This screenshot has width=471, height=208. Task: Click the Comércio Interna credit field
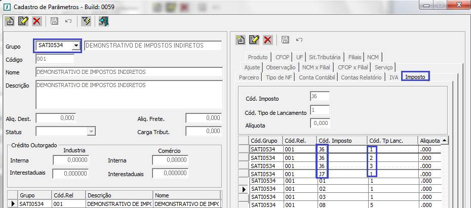(170, 160)
